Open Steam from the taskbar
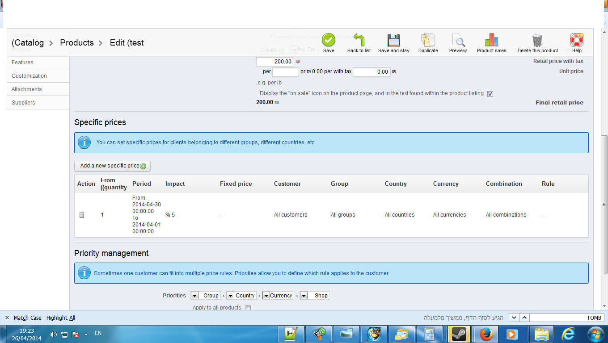The image size is (608, 343). click(x=458, y=334)
